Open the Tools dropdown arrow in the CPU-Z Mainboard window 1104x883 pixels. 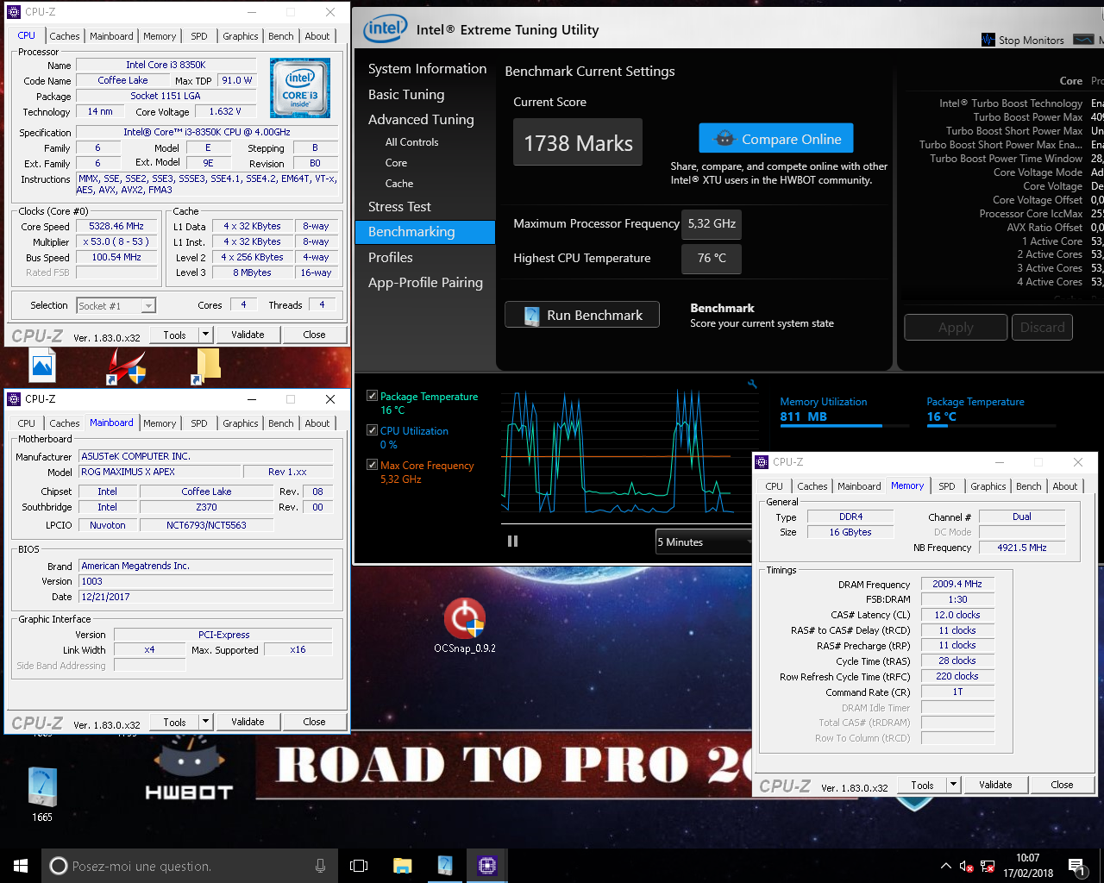[205, 722]
